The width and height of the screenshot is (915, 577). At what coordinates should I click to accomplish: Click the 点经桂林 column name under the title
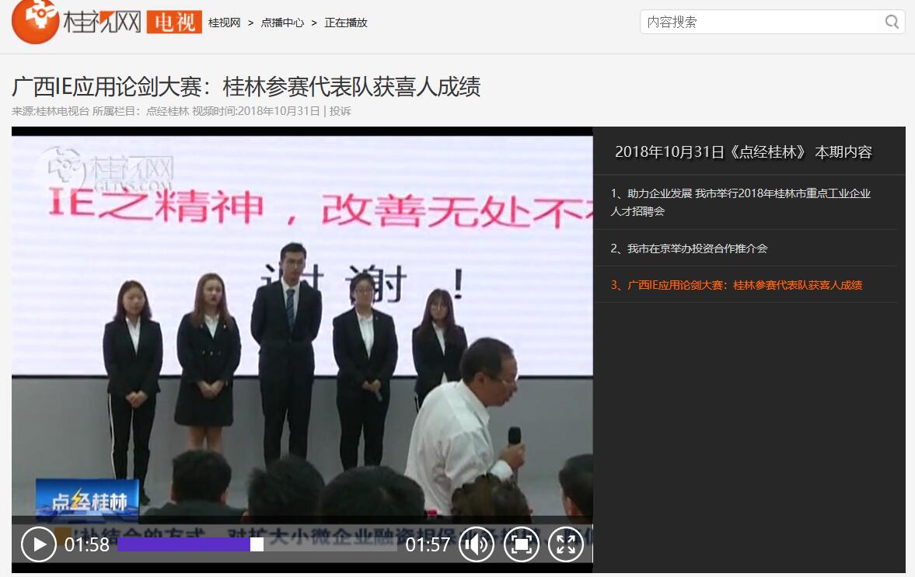coord(167,111)
